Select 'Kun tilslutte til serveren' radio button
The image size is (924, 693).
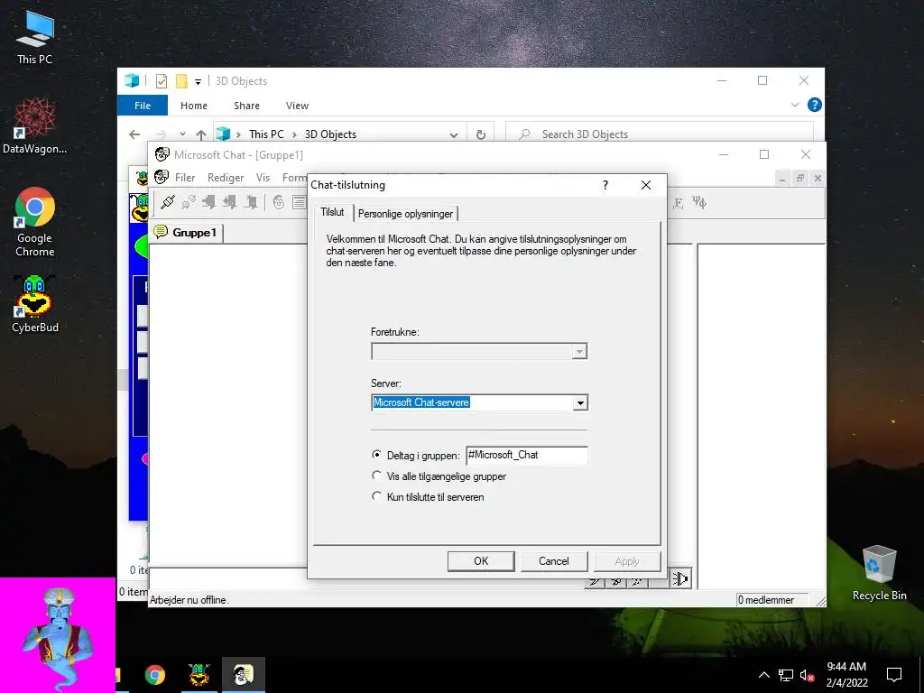pos(376,496)
